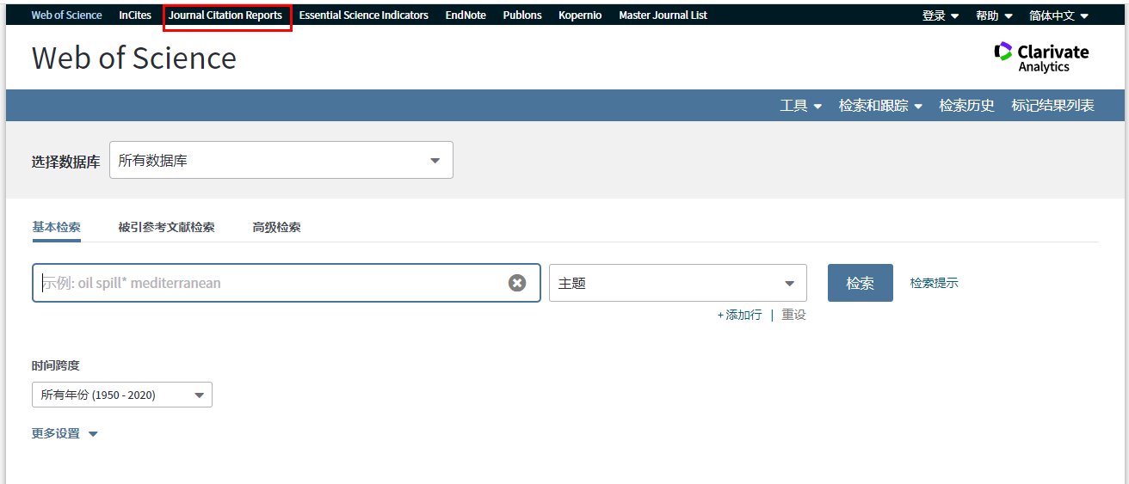Open the 所有数据库 database selector
The height and width of the screenshot is (484, 1129).
click(281, 160)
